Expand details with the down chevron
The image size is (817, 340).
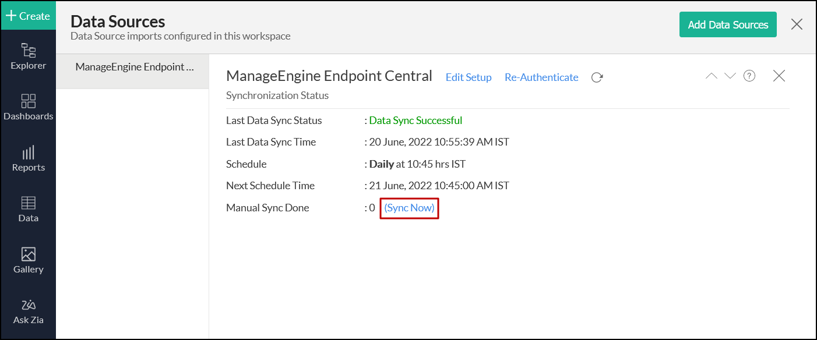pyautogui.click(x=730, y=76)
